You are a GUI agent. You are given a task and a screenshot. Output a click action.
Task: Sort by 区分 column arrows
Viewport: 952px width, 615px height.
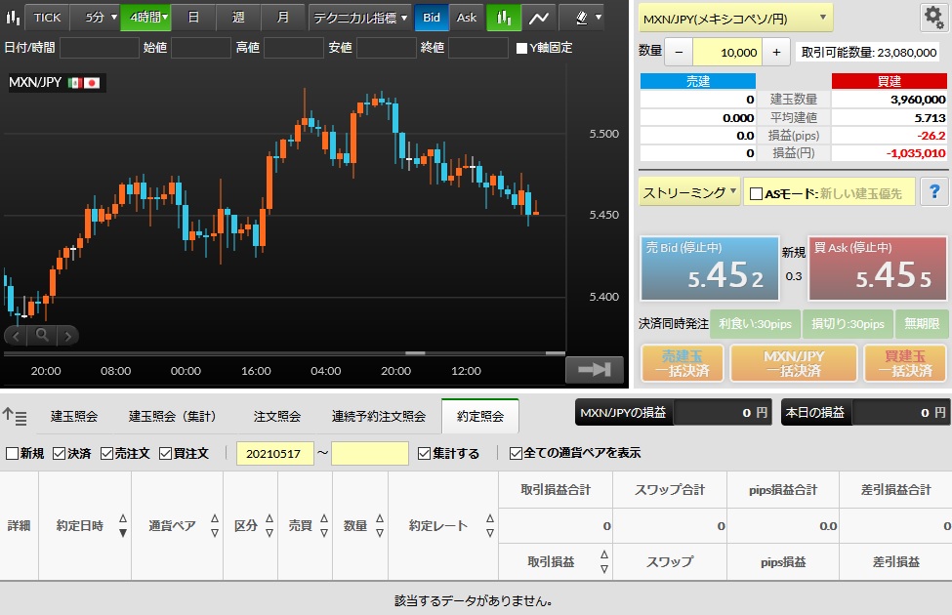pyautogui.click(x=269, y=526)
